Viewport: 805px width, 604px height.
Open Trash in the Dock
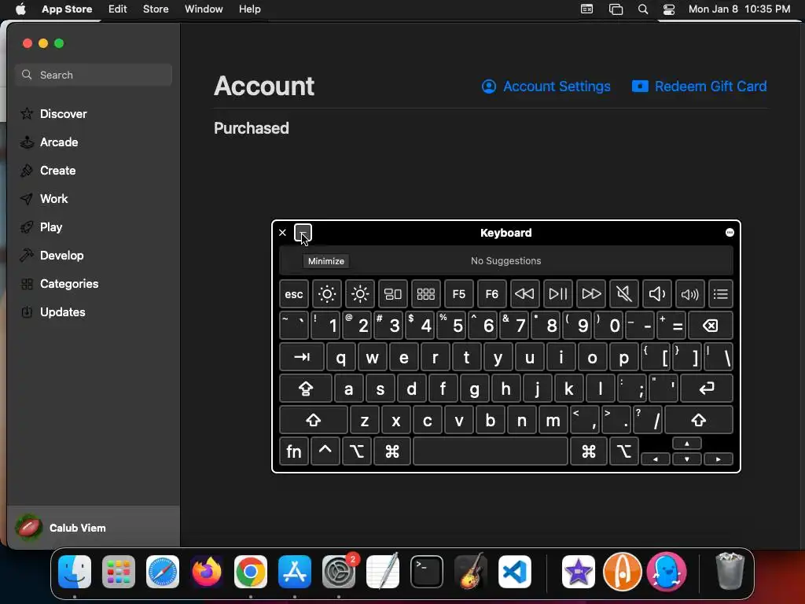tap(730, 571)
